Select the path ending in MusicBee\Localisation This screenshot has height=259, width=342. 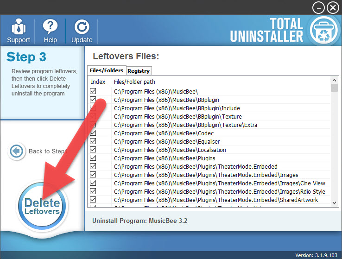coord(170,150)
